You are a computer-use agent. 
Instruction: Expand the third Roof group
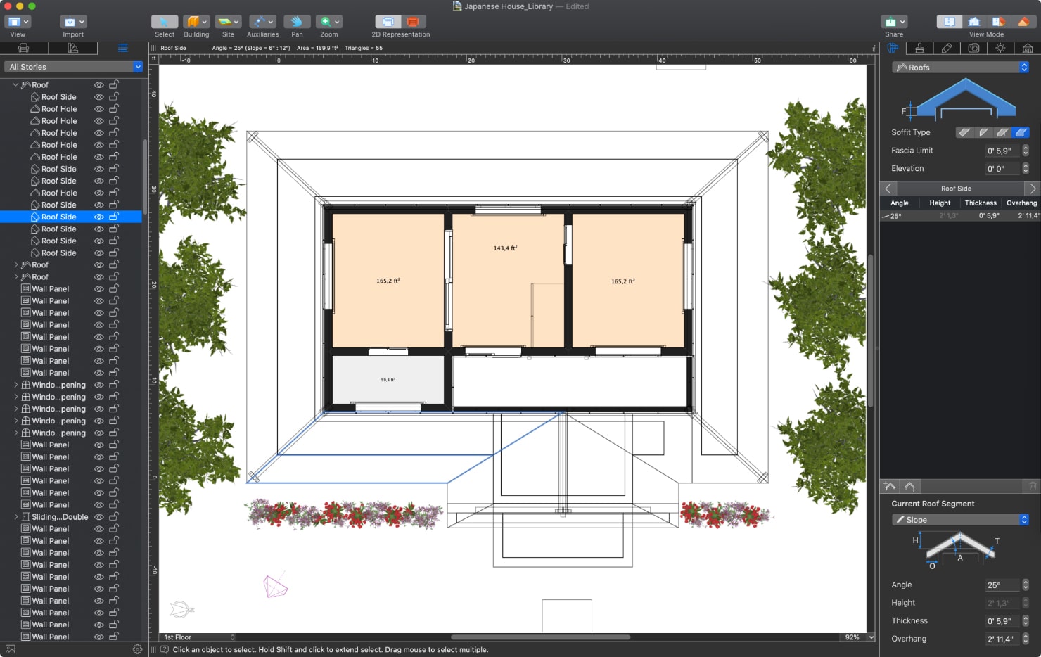click(x=15, y=277)
